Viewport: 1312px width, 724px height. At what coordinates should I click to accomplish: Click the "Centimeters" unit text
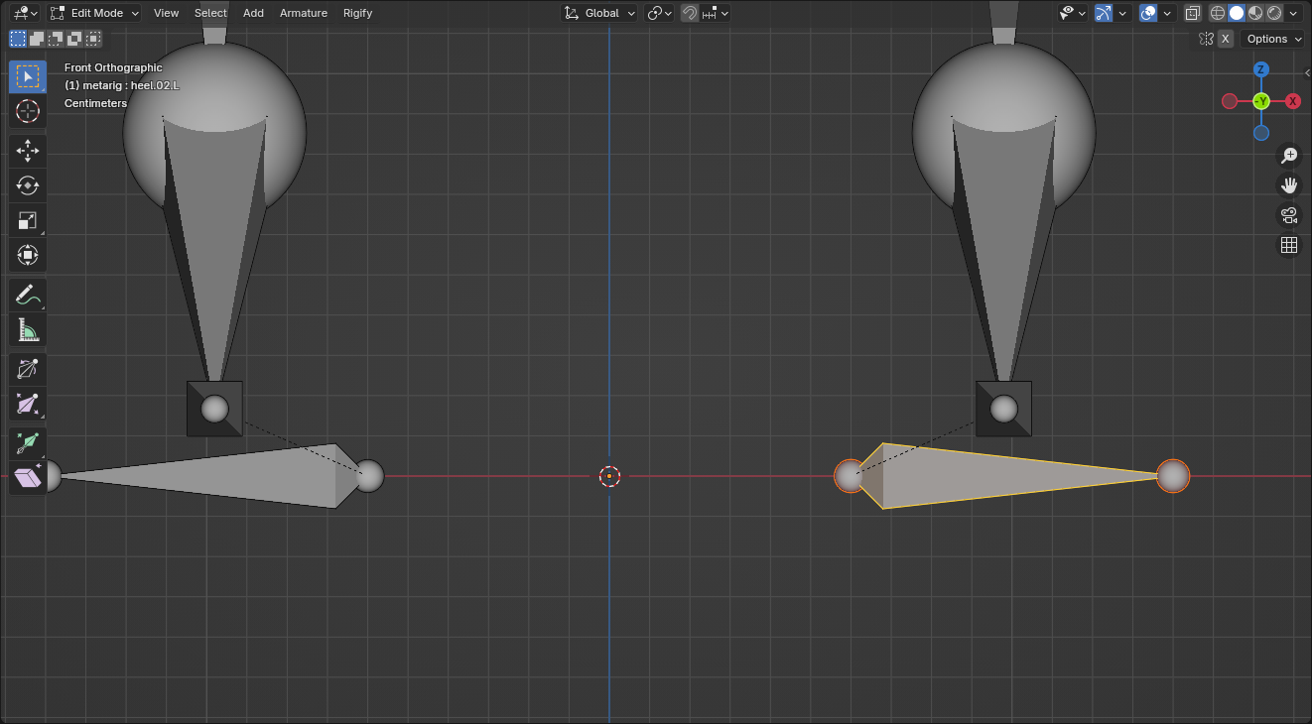pos(96,103)
